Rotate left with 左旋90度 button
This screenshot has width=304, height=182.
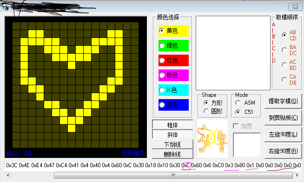(x=283, y=134)
